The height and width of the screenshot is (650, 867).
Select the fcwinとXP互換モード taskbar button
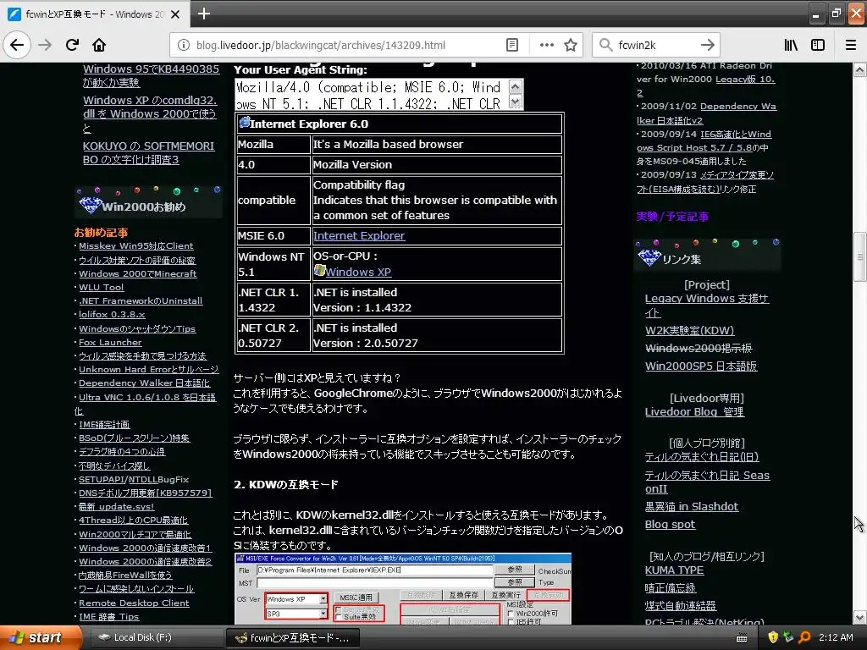tap(293, 638)
